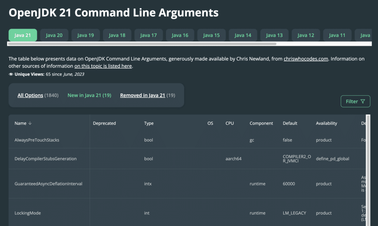This screenshot has width=378, height=226.
Task: Click the Component column header
Action: [x=261, y=123]
